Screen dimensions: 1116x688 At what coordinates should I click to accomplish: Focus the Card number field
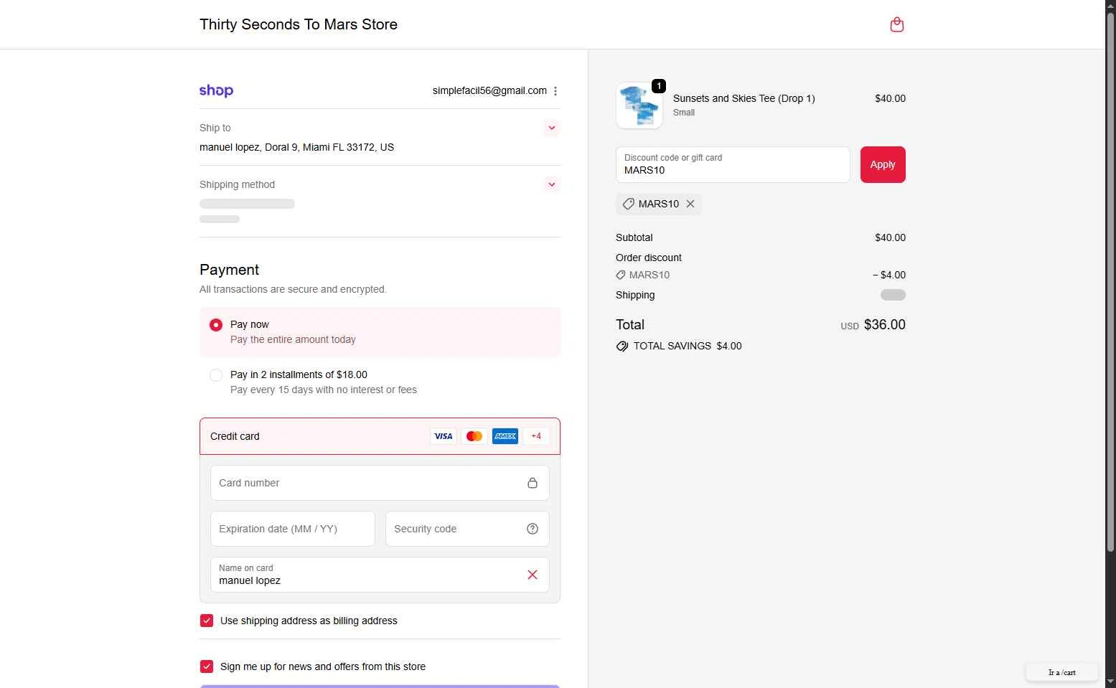[380, 483]
